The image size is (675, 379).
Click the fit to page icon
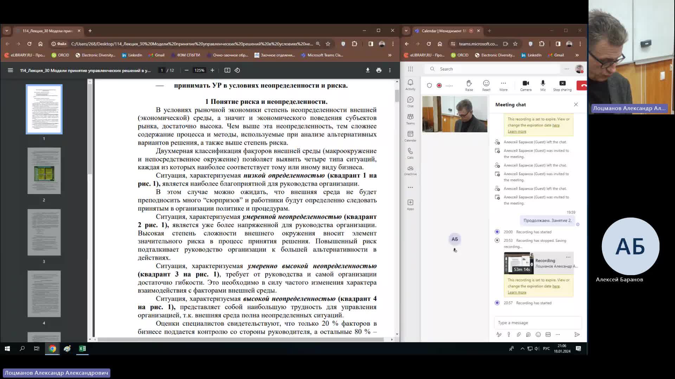pos(227,70)
